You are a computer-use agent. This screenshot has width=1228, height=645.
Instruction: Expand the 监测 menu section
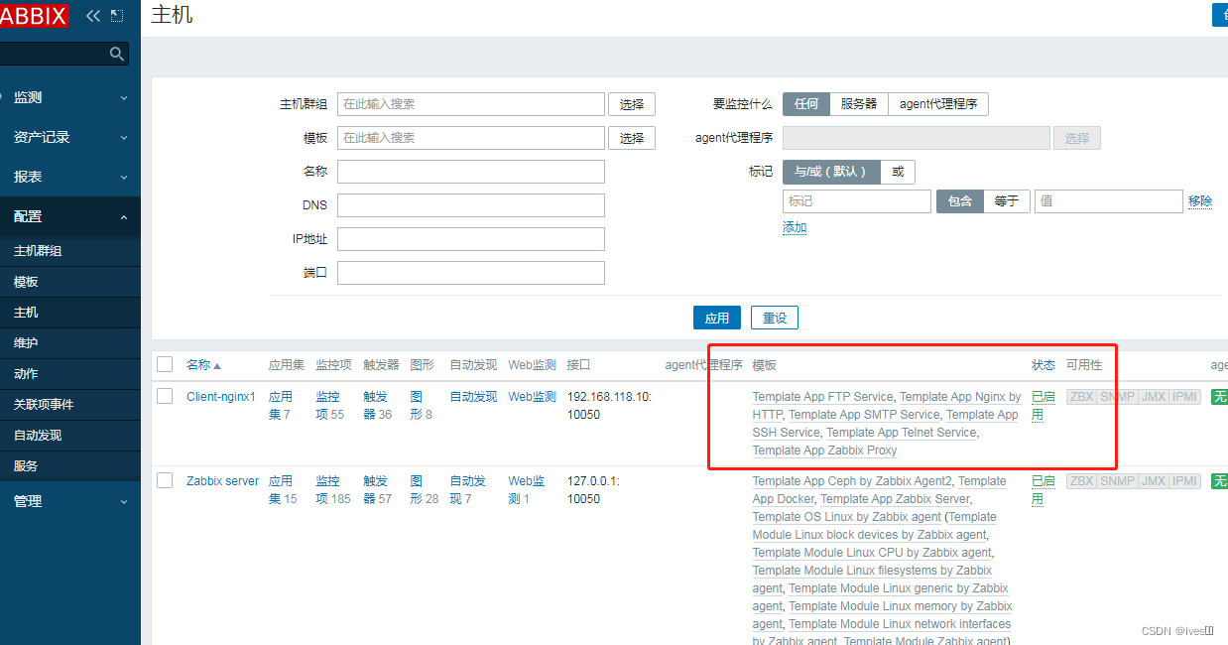[x=70, y=97]
